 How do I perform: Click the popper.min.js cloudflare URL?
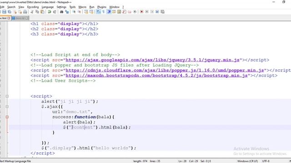(x=165, y=71)
